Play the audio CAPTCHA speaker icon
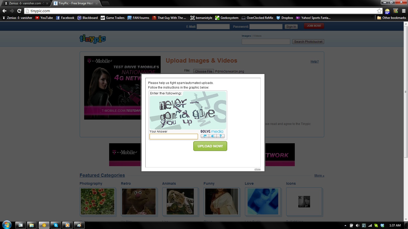This screenshot has width=408, height=229. [x=213, y=136]
